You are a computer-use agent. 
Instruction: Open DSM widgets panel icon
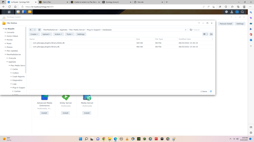[x=237, y=12]
